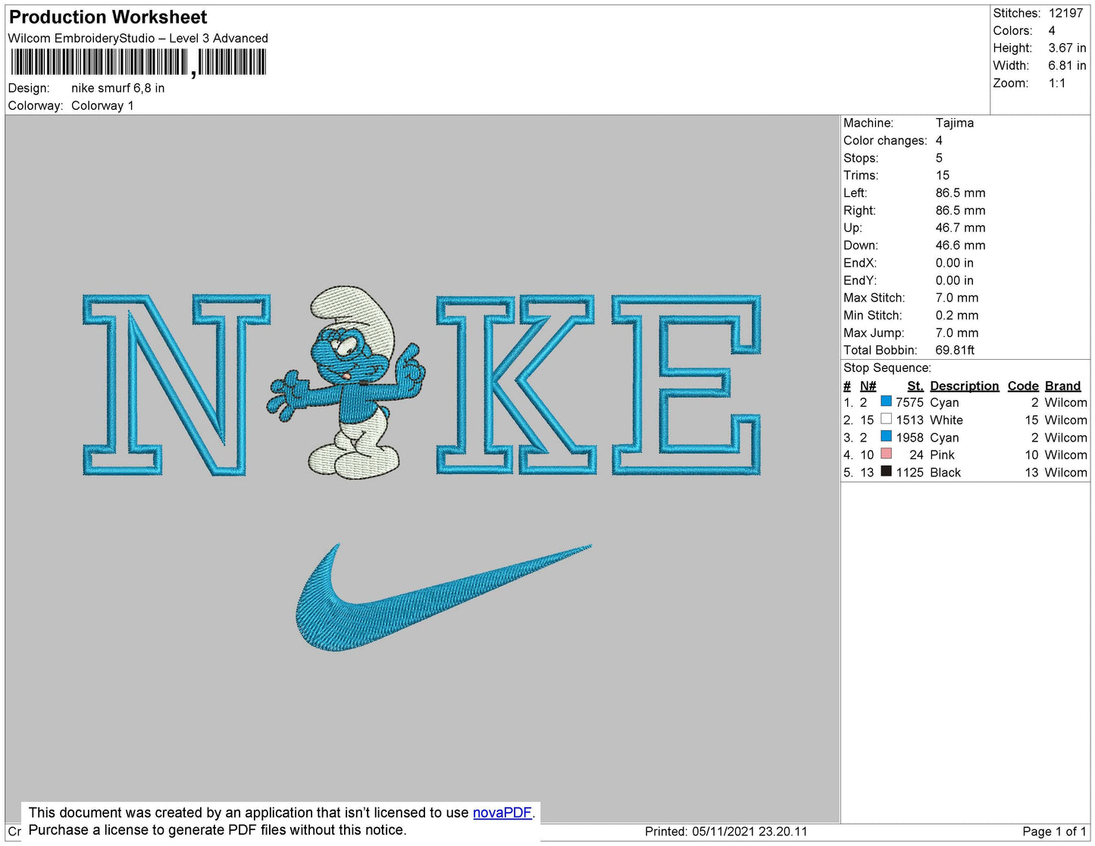Click the 'Page 1 of 1' footer text
Viewport: 1095px width, 846px height.
tap(1054, 832)
